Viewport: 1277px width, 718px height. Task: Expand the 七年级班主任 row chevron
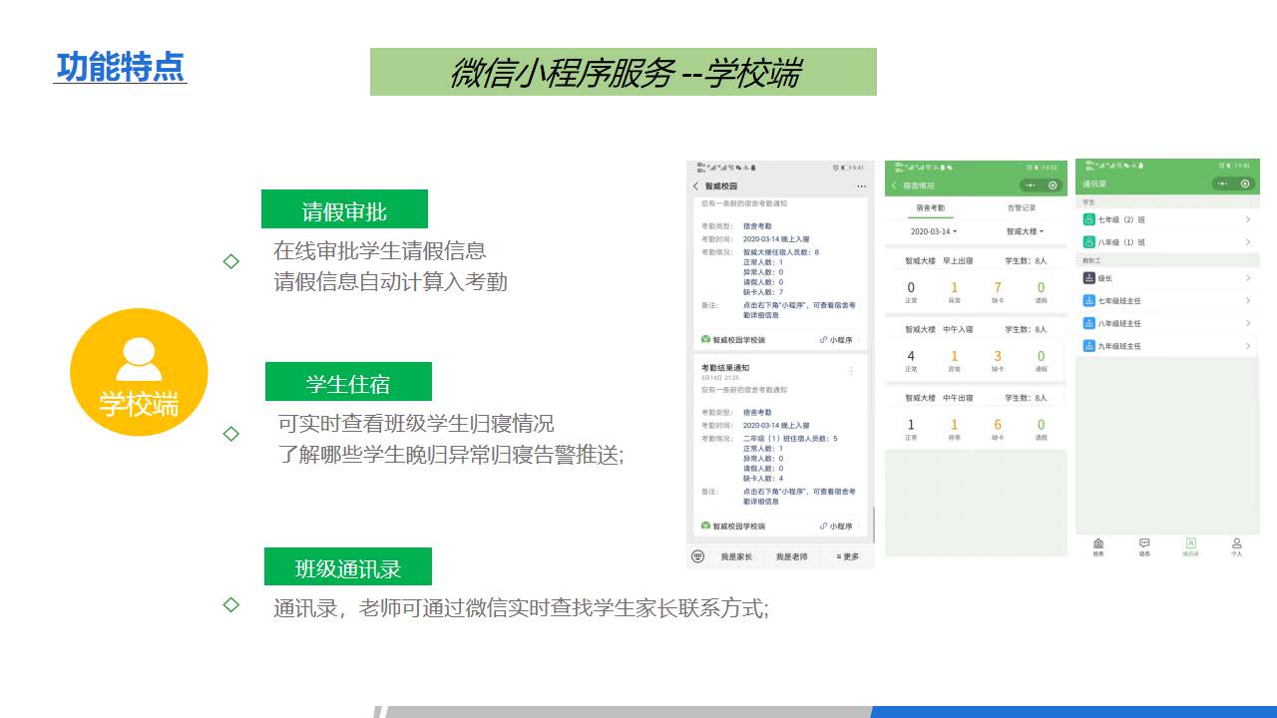pos(1248,300)
